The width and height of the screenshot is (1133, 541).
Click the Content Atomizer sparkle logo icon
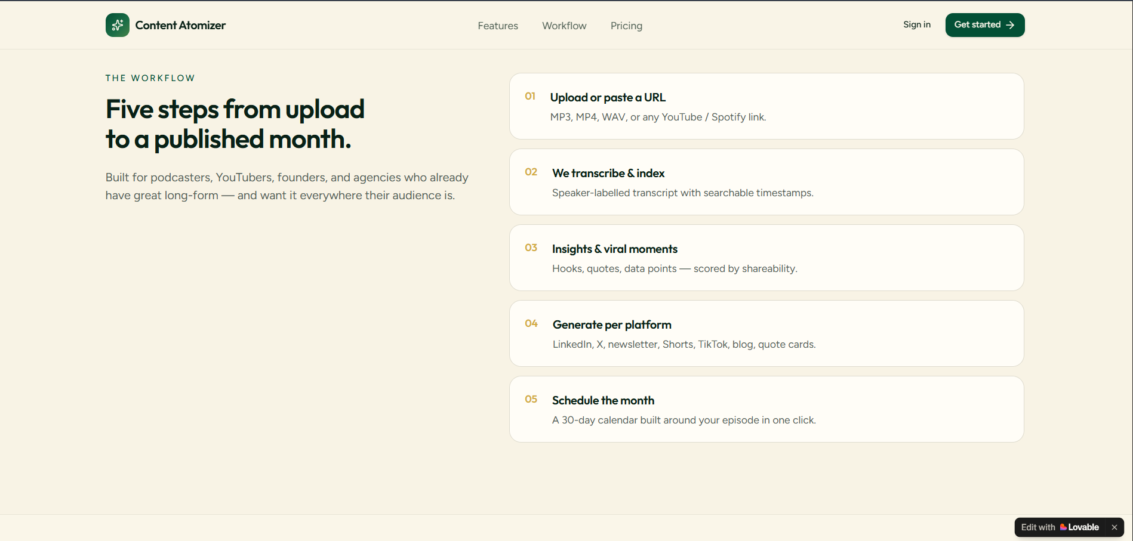click(x=117, y=25)
